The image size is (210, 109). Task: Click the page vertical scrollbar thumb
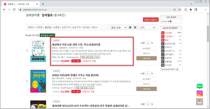208,34
